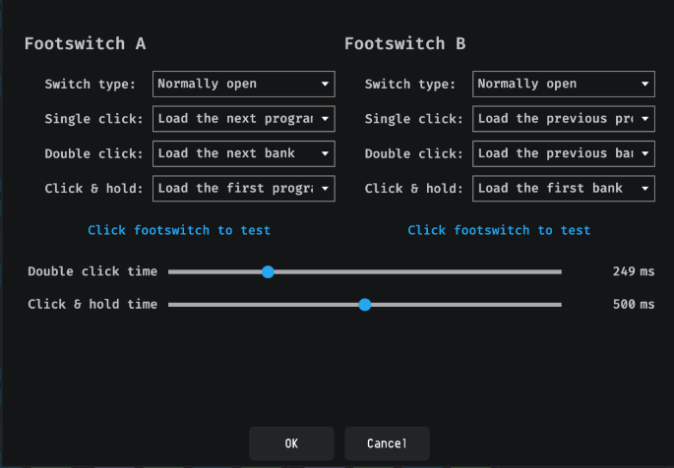Screen dimensions: 674x468
Task: Select the Footswitch B heading
Action: coord(405,44)
